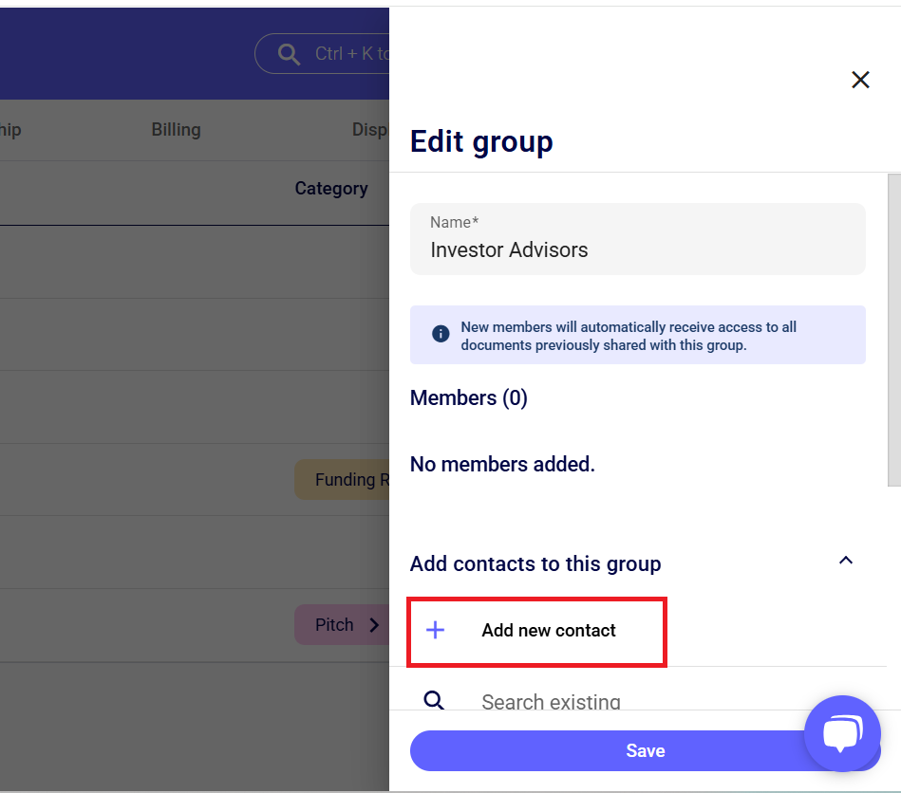Switch to the Billing tab
Viewport: 901px width, 793px height.
pyautogui.click(x=176, y=130)
